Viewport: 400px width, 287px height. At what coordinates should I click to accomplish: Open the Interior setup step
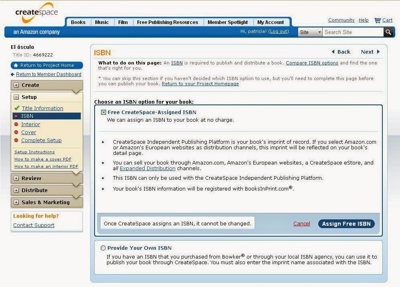point(30,124)
